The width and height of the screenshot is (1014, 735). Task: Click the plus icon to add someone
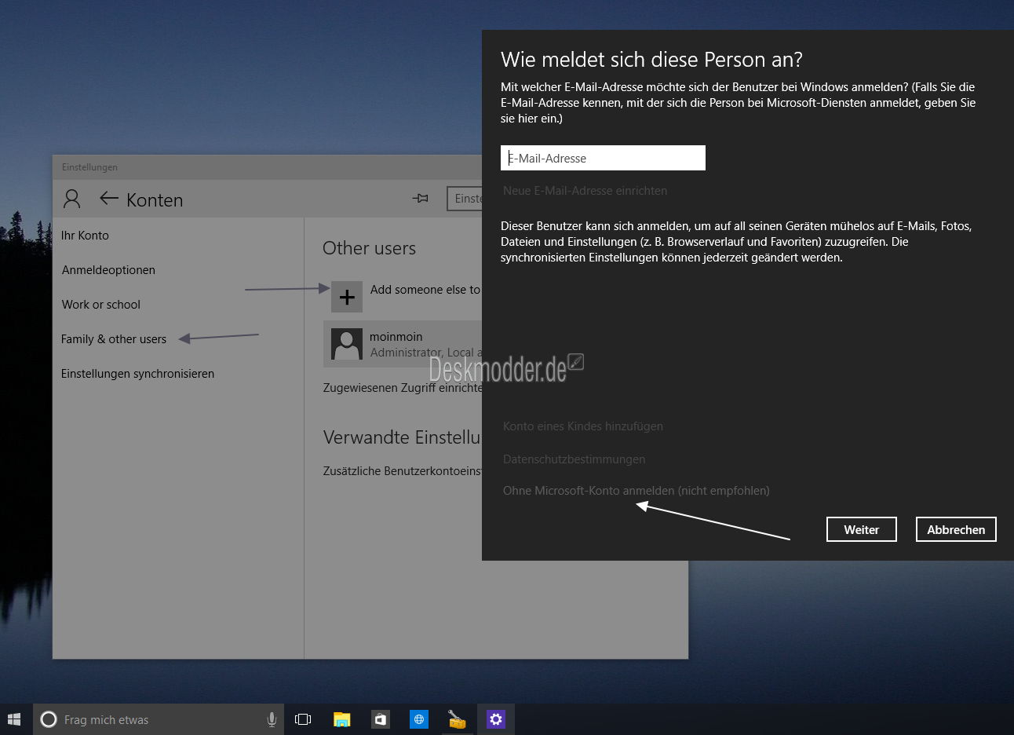[346, 297]
